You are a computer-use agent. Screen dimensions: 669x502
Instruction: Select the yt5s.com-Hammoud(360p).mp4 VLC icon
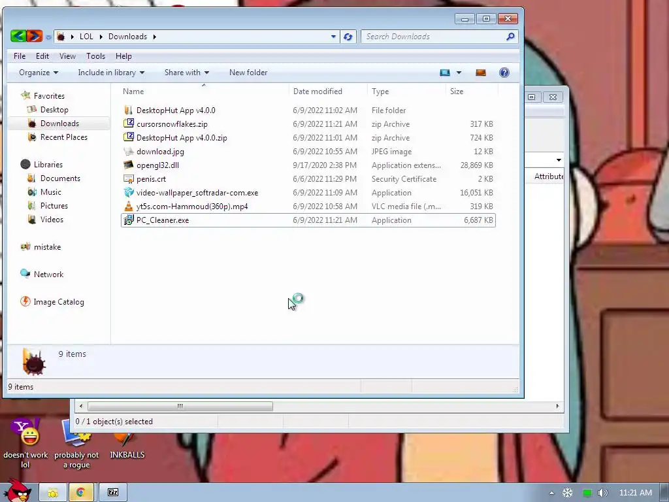(x=129, y=206)
